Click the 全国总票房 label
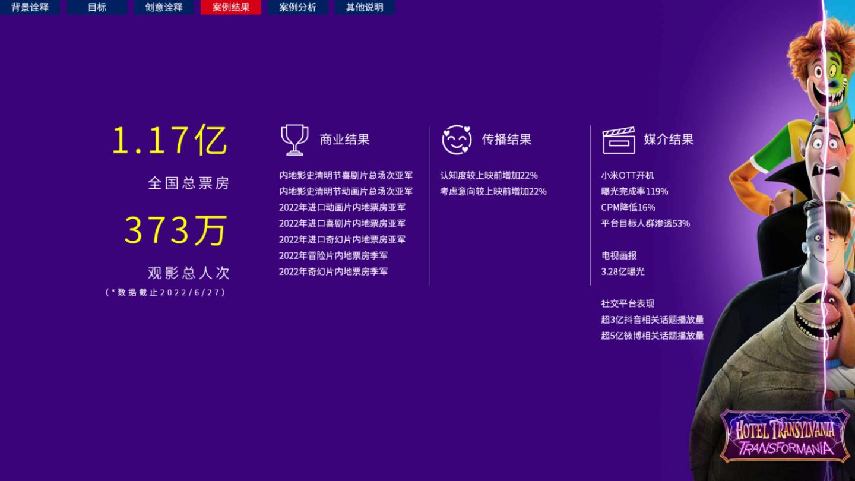The height and width of the screenshot is (481, 855). point(189,183)
